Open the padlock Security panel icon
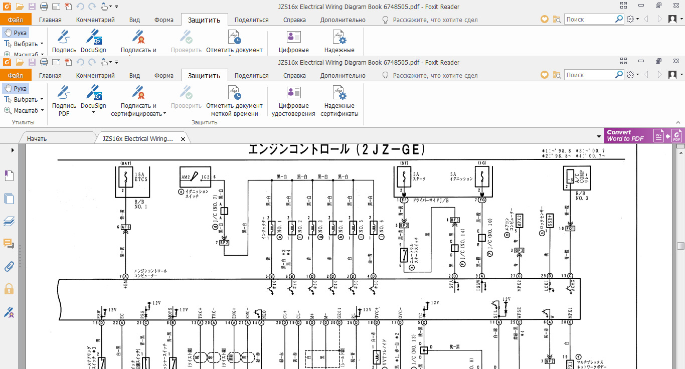Screen dimensions: 685x369 (x=9, y=289)
